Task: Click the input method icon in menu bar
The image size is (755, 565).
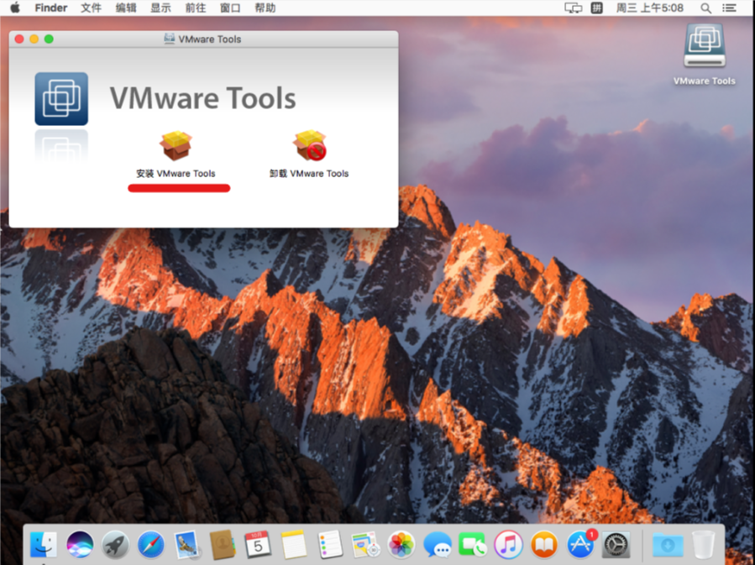Action: pos(596,8)
